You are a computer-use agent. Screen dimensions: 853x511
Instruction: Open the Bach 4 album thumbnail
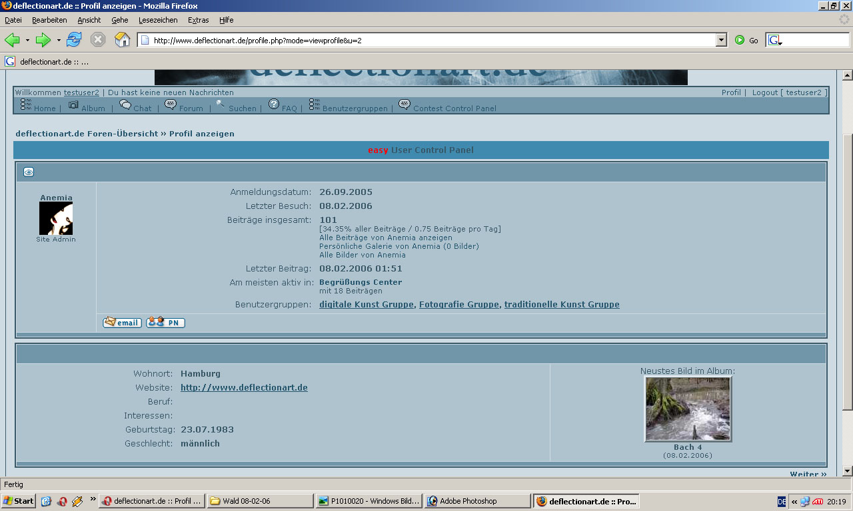coord(688,409)
